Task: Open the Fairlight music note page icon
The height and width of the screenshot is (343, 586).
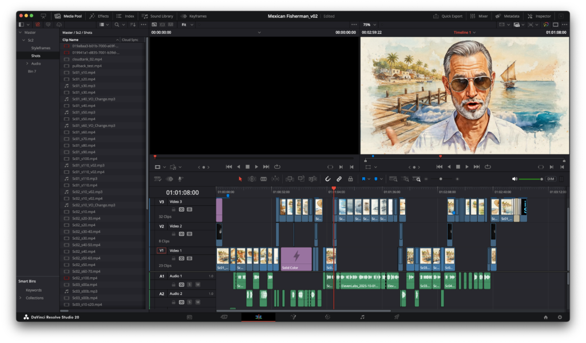Action: 362,317
